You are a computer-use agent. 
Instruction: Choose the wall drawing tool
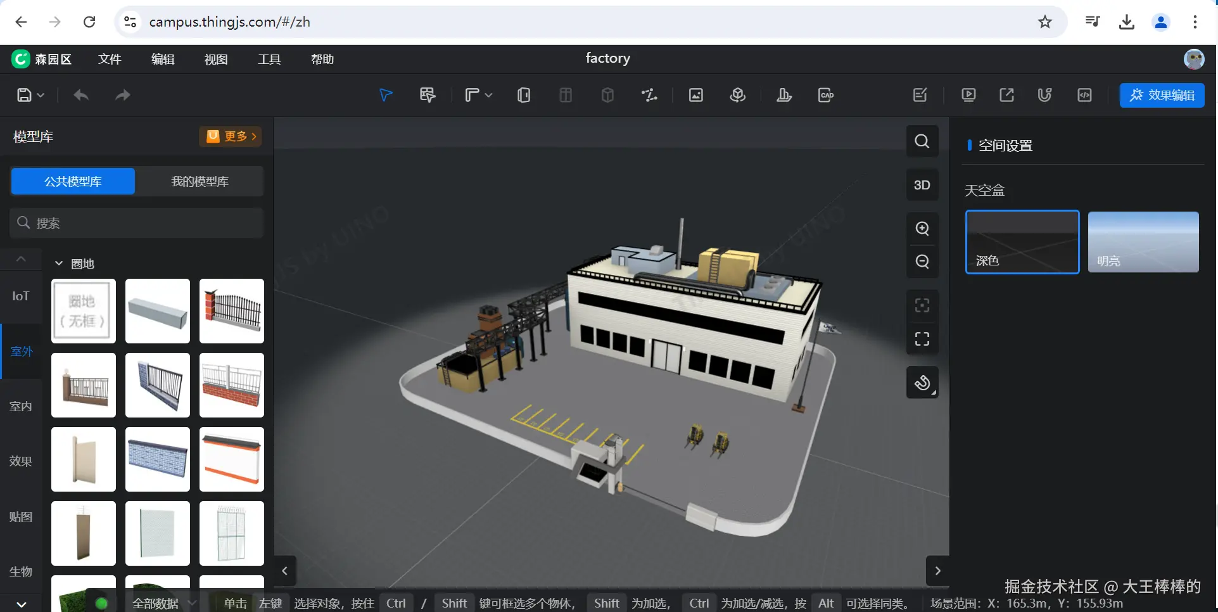pyautogui.click(x=472, y=95)
